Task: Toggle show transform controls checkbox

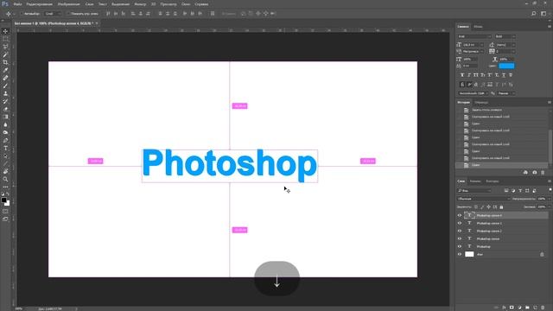Action: tap(68, 14)
